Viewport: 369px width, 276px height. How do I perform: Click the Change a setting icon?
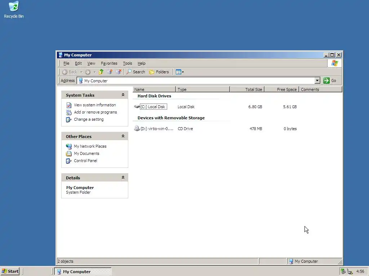coord(68,119)
